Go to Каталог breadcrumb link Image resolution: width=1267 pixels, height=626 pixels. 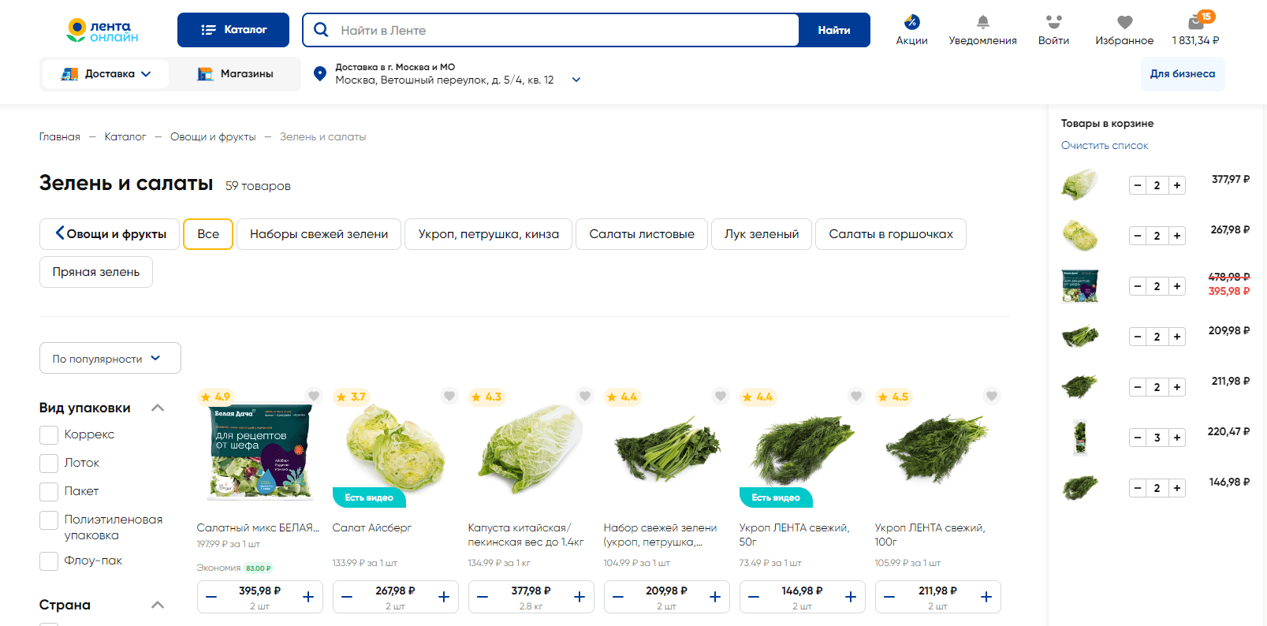(x=125, y=136)
